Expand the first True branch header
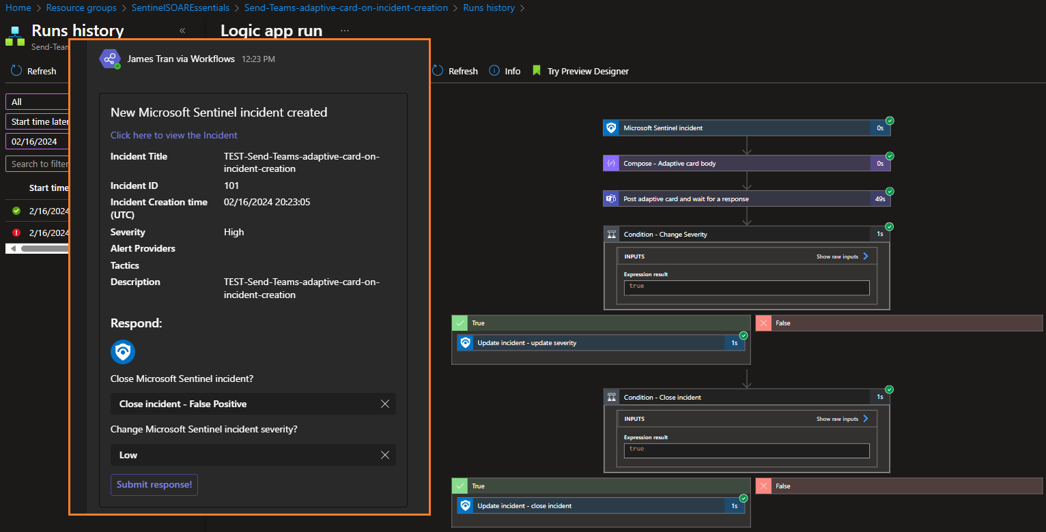 pyautogui.click(x=601, y=323)
